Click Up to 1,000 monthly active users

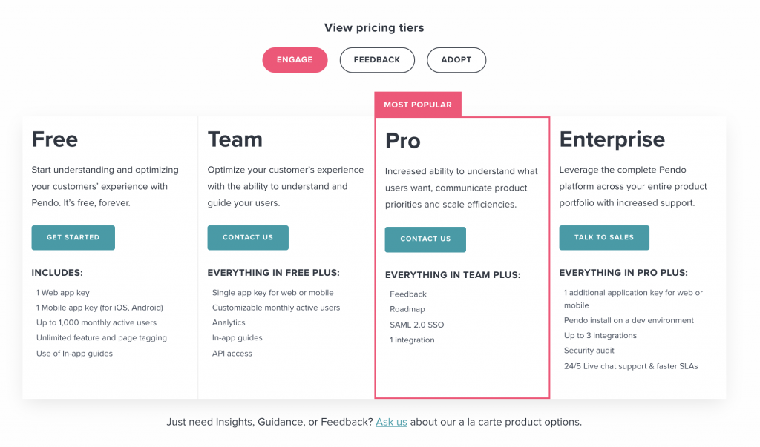click(96, 323)
